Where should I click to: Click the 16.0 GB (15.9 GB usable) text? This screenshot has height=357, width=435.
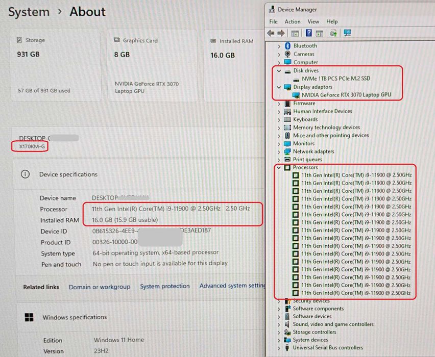pyautogui.click(x=125, y=220)
